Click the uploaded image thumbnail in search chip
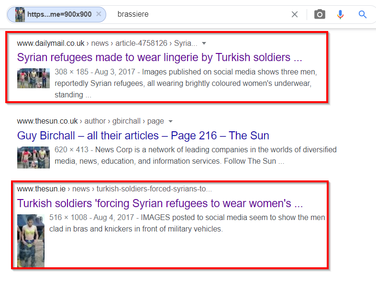 click(20, 14)
